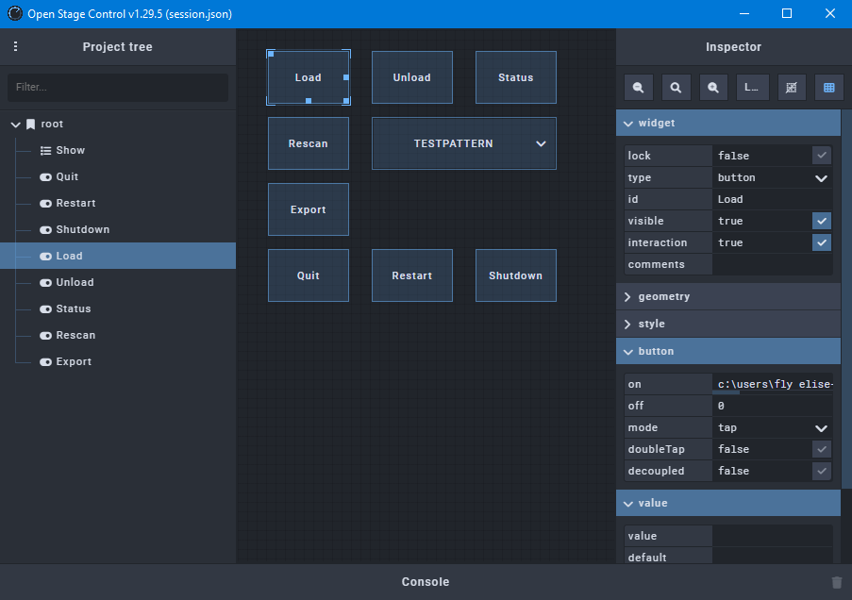Click the Restart button widget
This screenshot has height=600, width=852.
[x=412, y=275]
